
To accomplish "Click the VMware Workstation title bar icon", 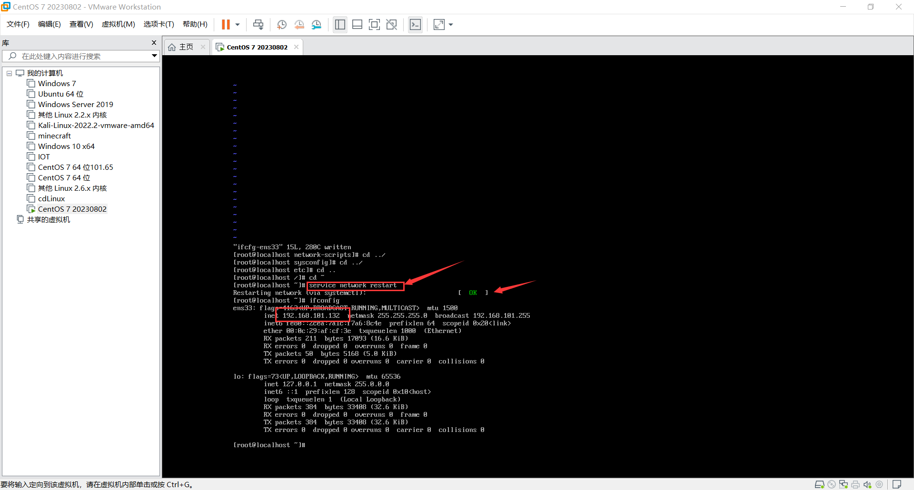I will 6,7.
